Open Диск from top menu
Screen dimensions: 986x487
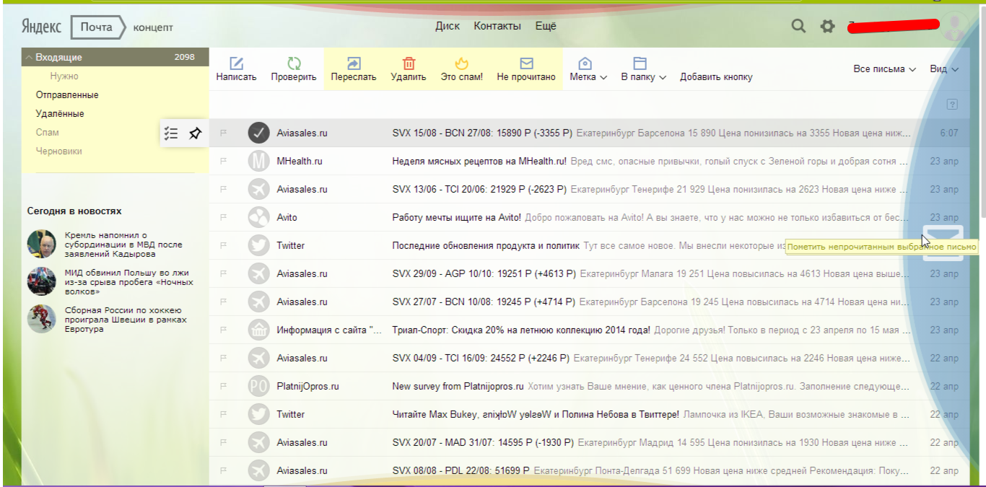[448, 27]
